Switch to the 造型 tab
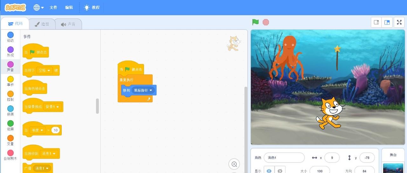 pos(42,24)
